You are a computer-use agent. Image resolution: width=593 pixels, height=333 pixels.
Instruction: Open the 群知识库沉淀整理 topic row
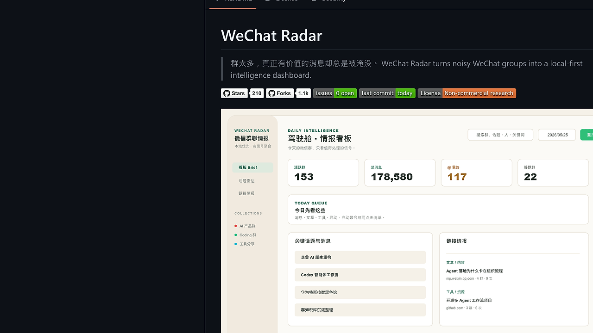click(x=360, y=310)
